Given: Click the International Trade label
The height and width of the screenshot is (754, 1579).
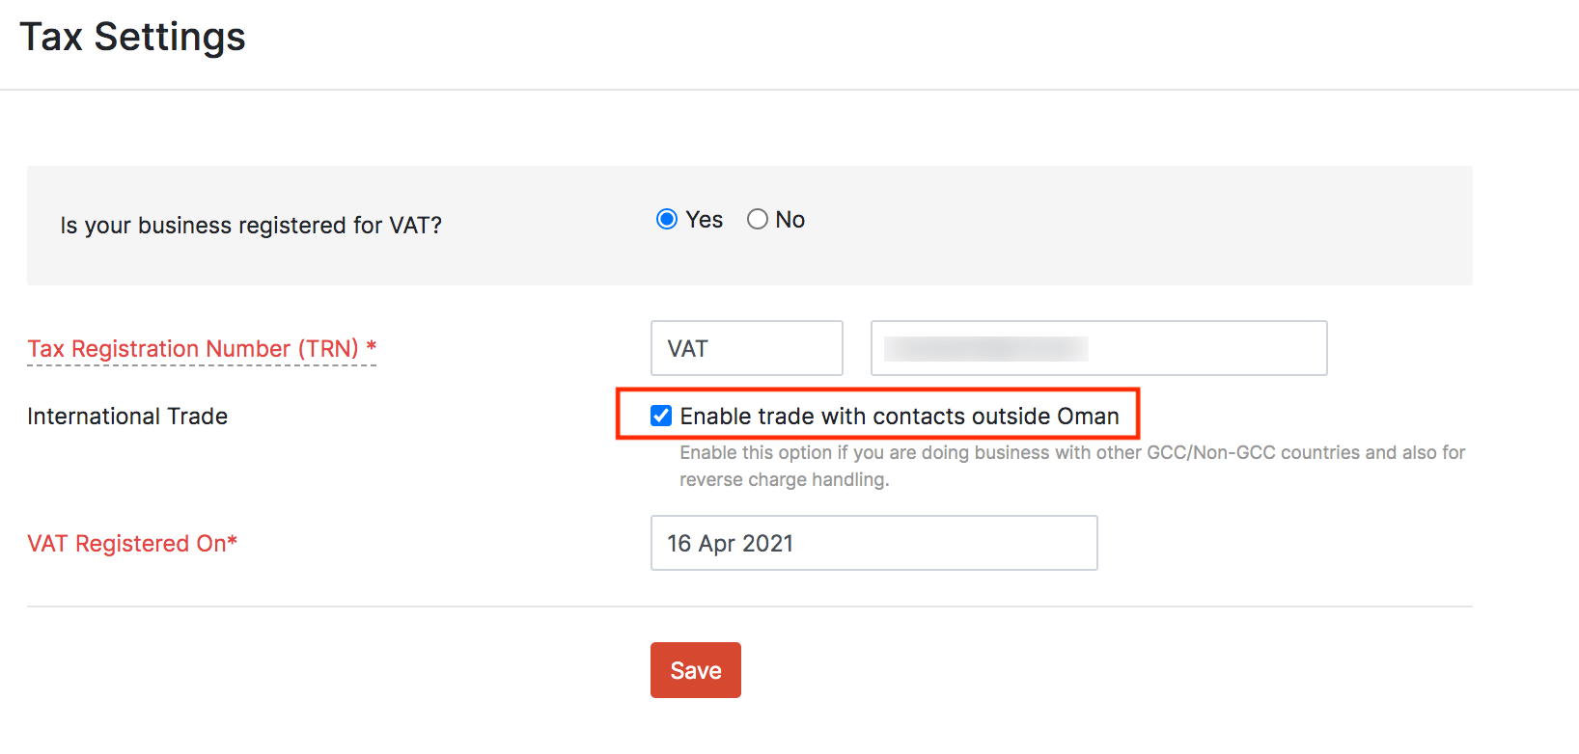Looking at the screenshot, I should coord(127,417).
